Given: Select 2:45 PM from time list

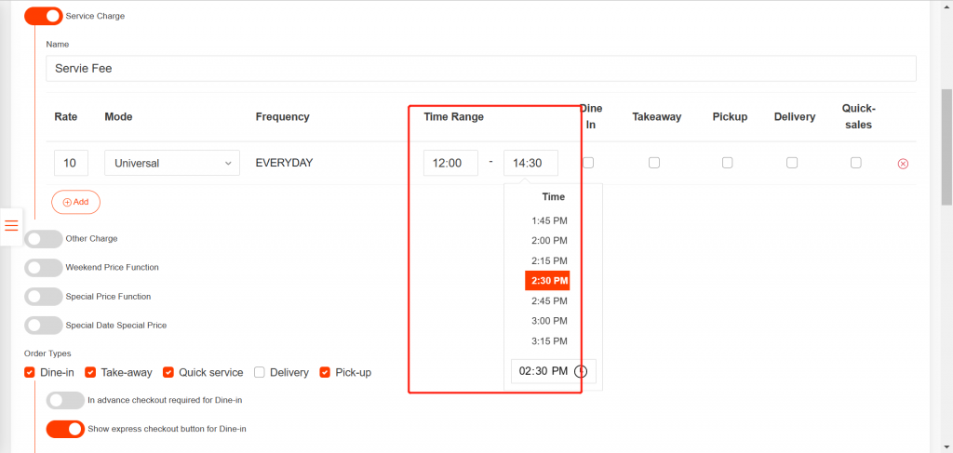Looking at the screenshot, I should (x=549, y=301).
